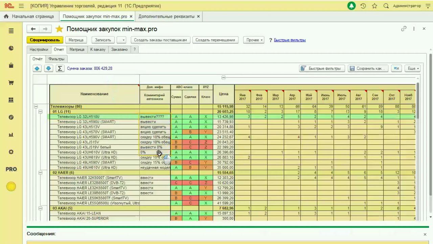The height and width of the screenshot is (244, 433).
Task: Copy the link via chain icon
Action: (x=404, y=29)
